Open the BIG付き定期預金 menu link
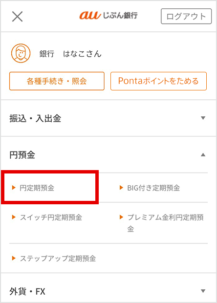Image resolution: width=217 pixels, height=303 pixels. [153, 188]
